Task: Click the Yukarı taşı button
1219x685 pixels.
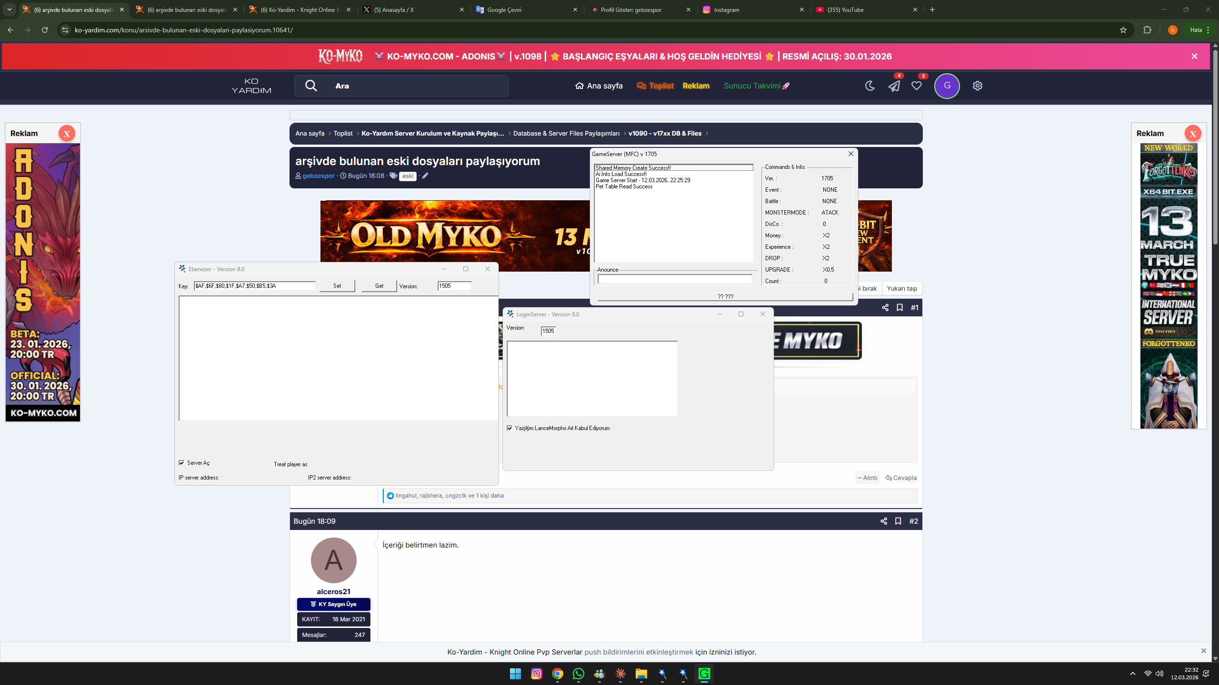Action: tap(902, 289)
